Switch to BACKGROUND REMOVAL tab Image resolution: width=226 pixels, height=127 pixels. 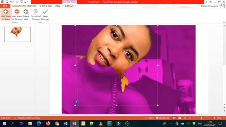[x=24, y=6]
